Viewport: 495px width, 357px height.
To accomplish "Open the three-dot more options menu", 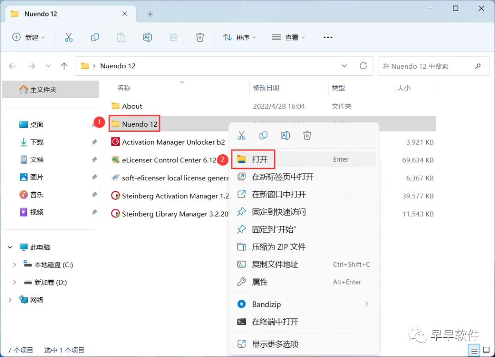I will tap(328, 37).
